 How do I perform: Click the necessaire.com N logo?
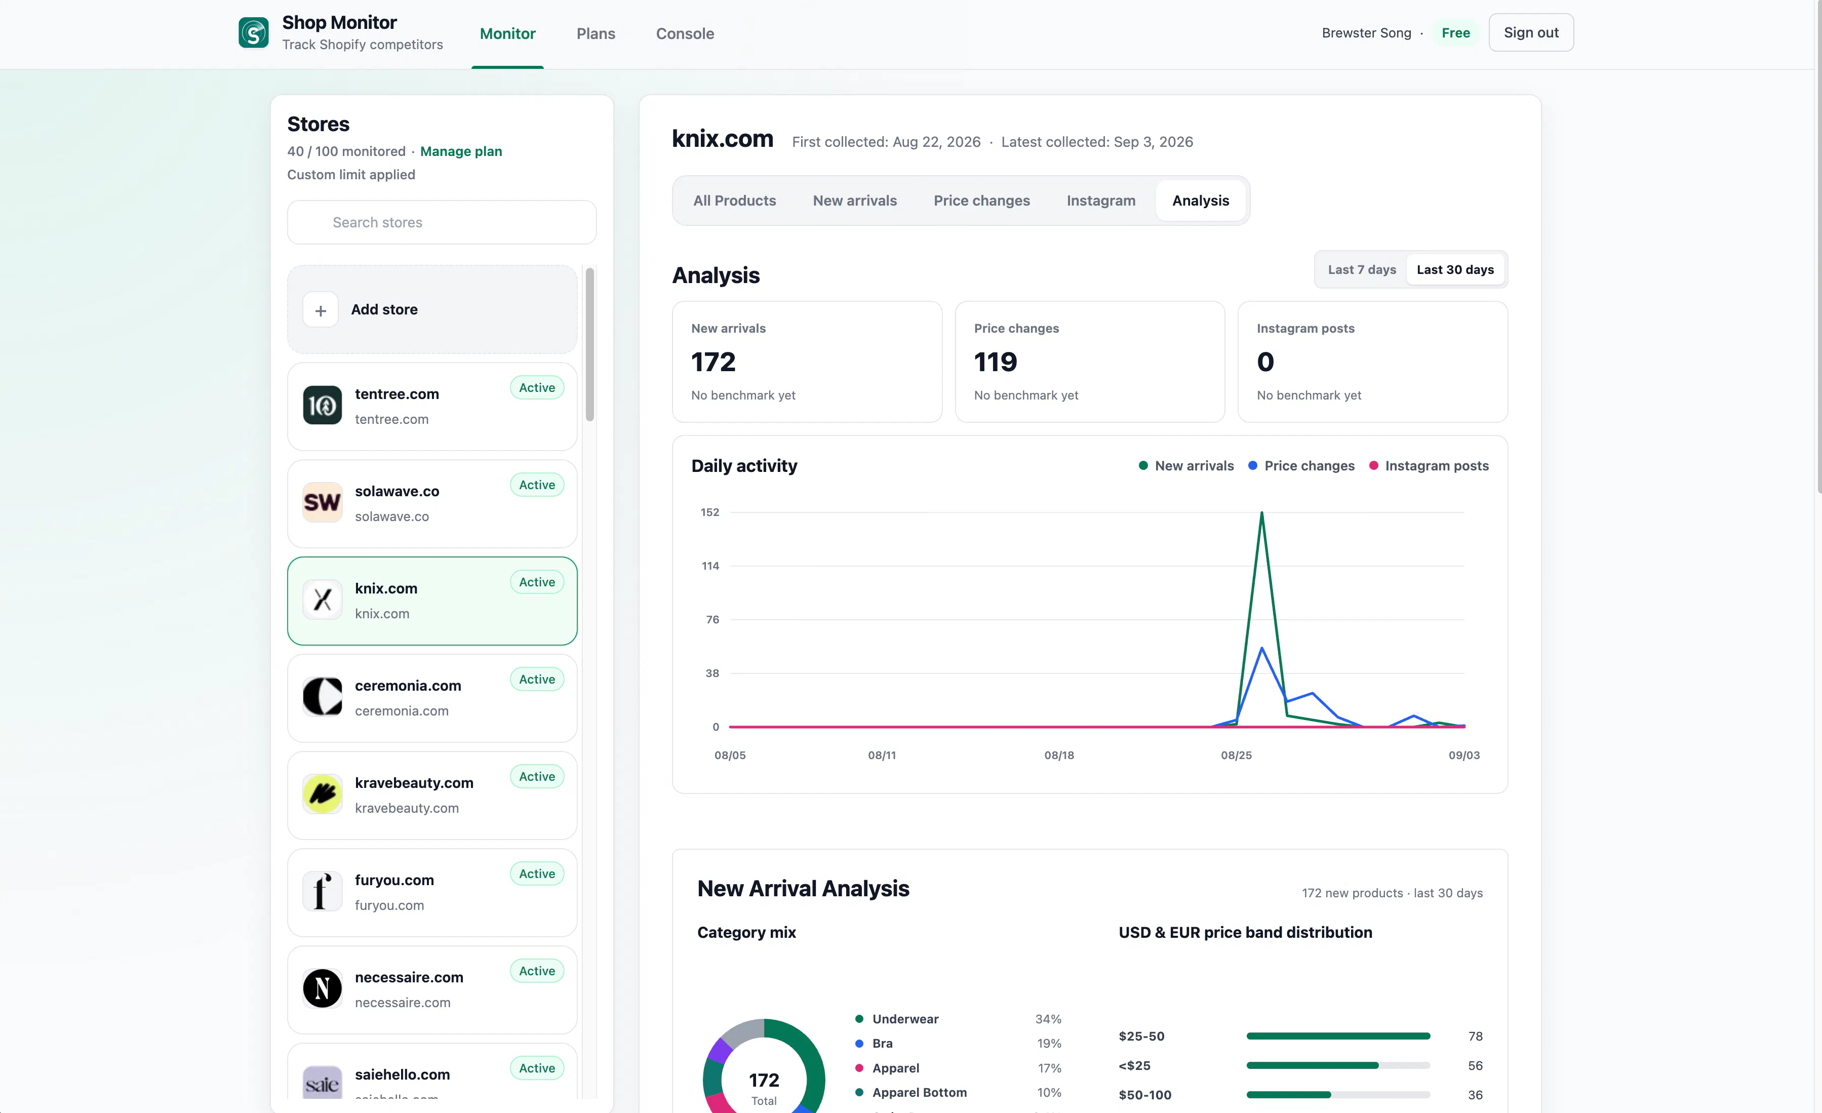pos(323,989)
